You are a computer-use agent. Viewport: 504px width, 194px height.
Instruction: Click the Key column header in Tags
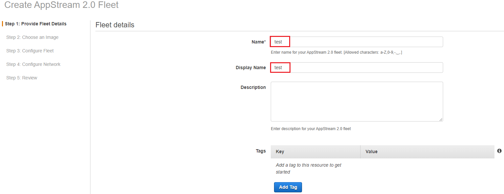(315, 152)
